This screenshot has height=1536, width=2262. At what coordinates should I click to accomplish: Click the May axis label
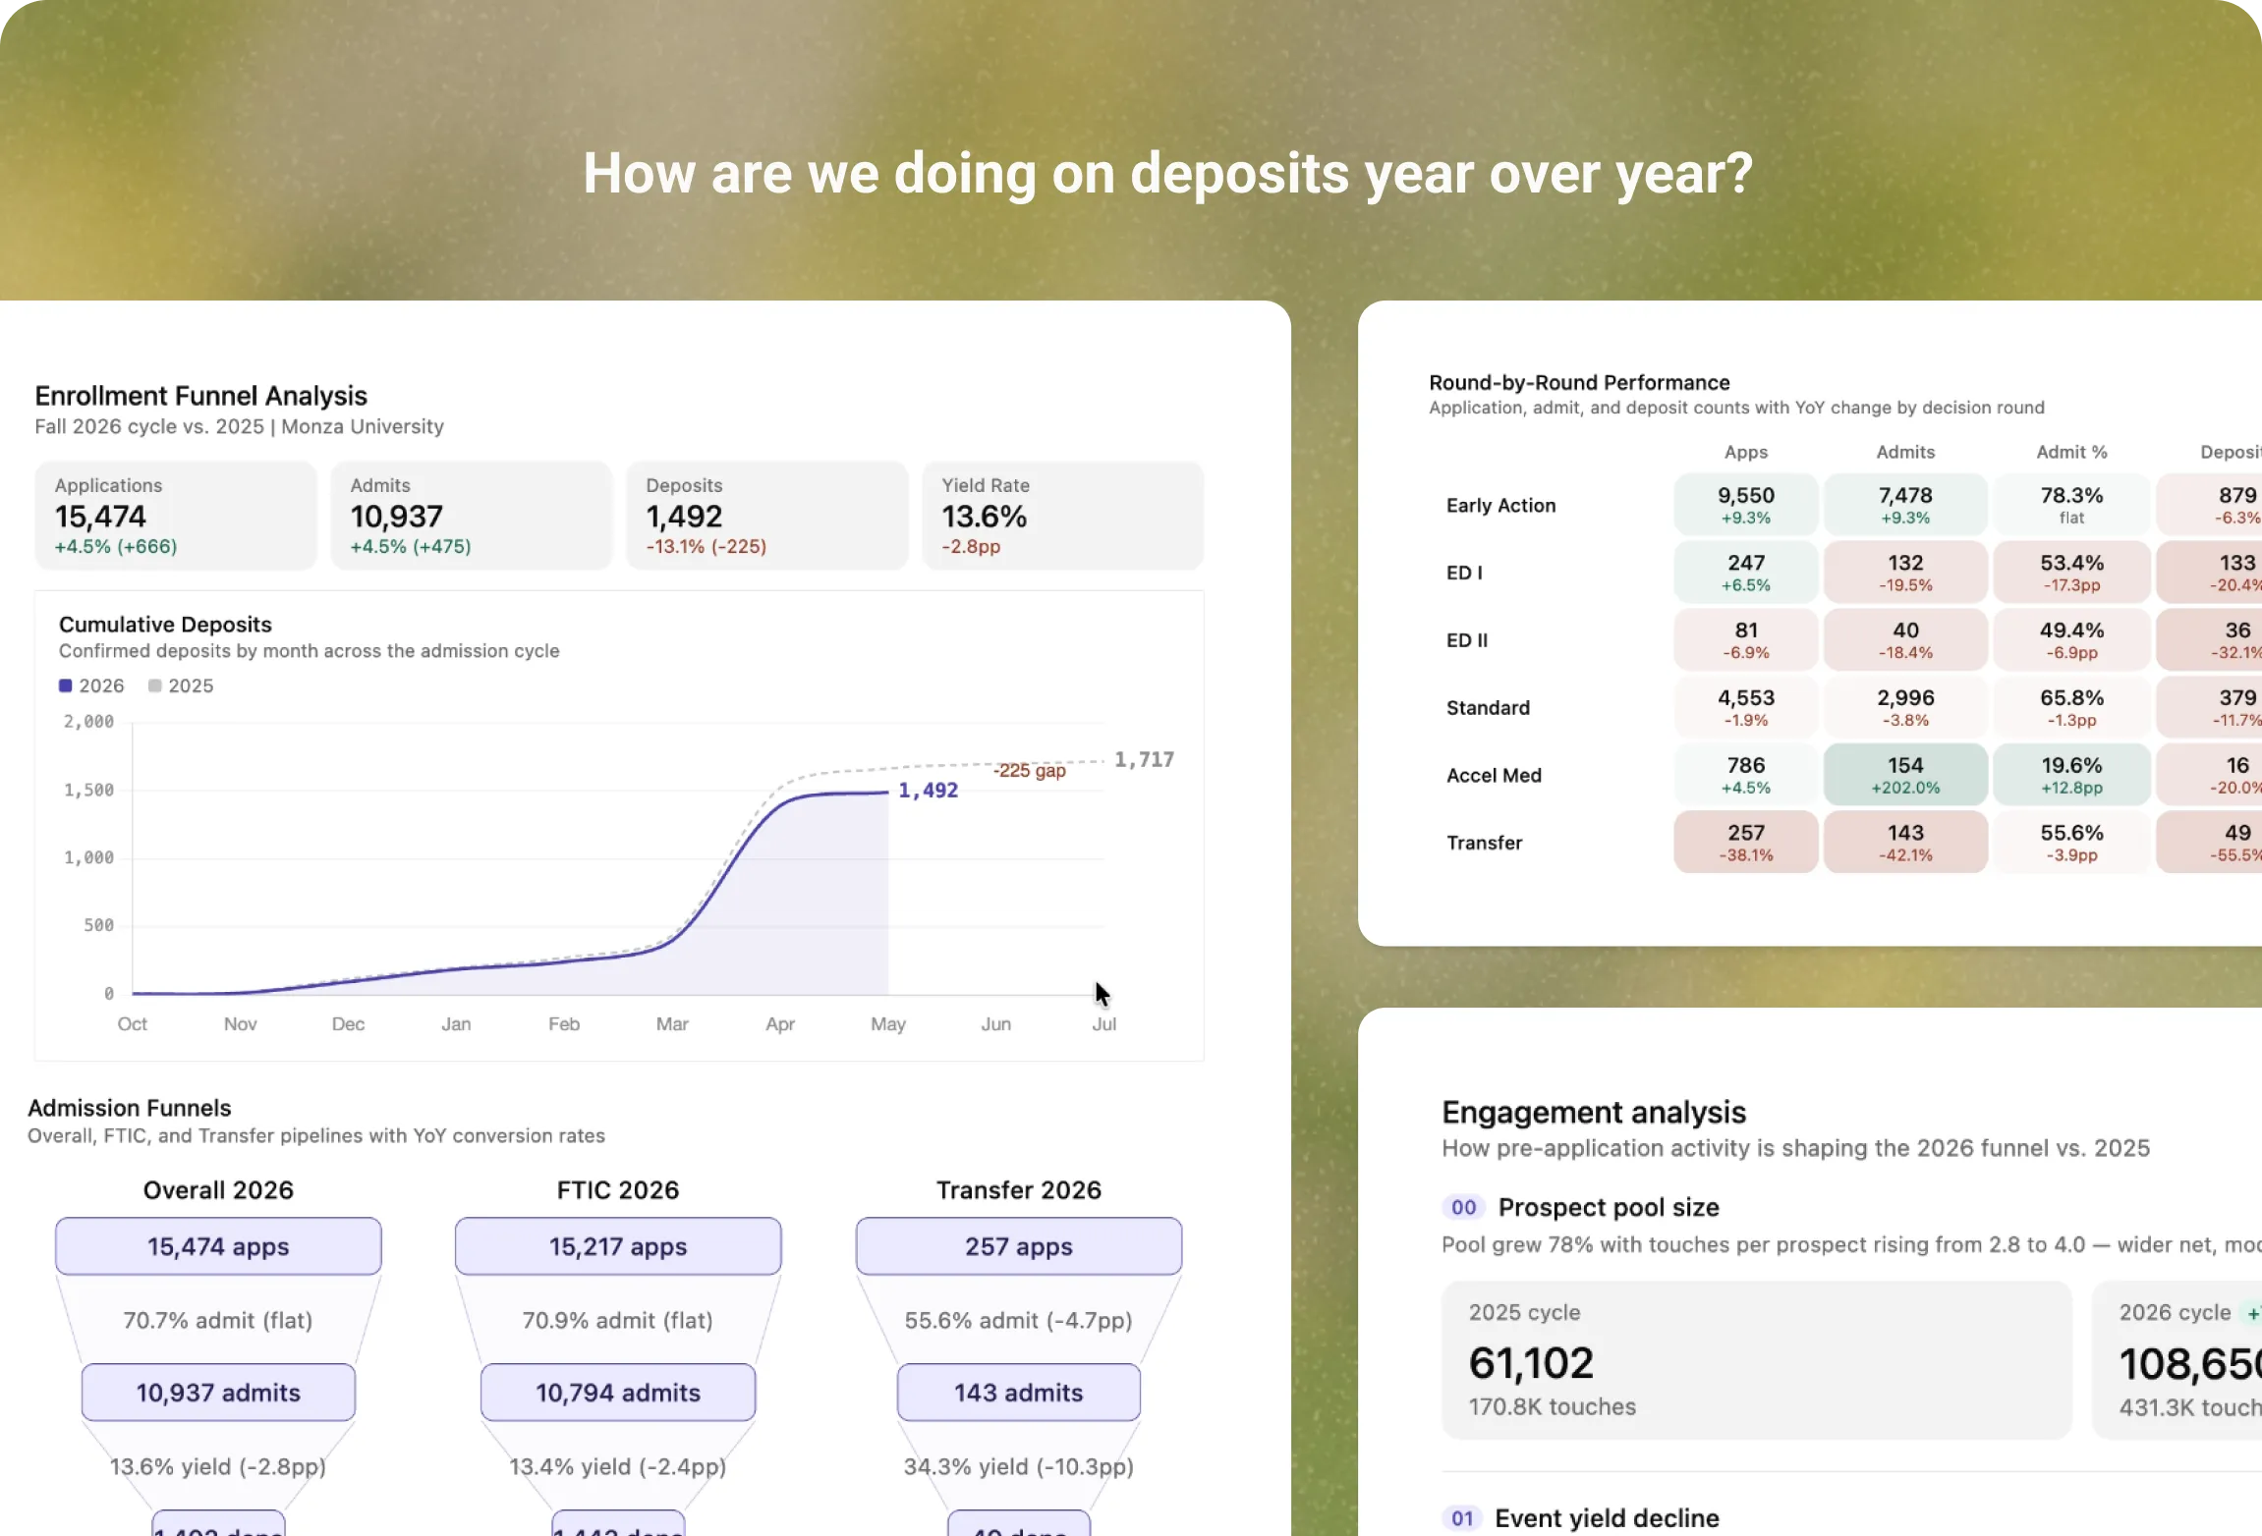tap(888, 1024)
